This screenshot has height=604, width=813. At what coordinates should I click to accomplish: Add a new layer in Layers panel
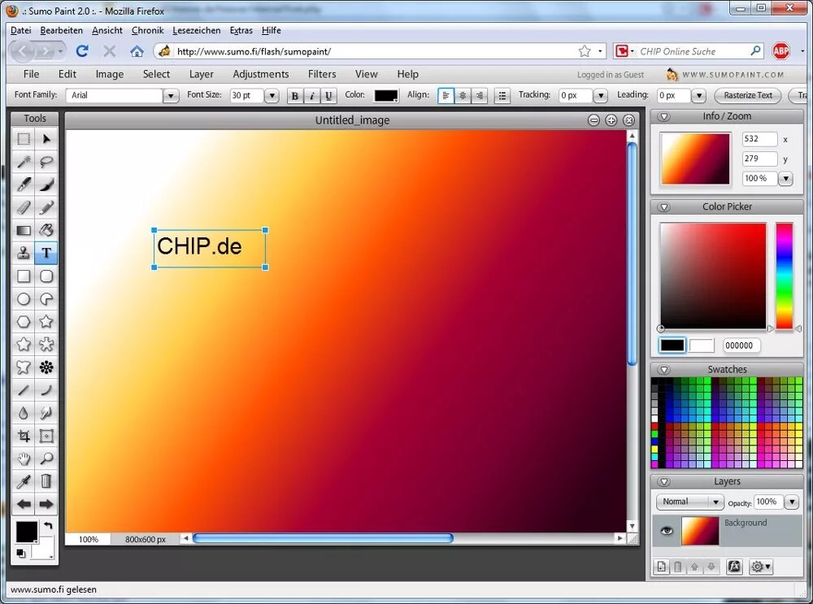(x=662, y=567)
